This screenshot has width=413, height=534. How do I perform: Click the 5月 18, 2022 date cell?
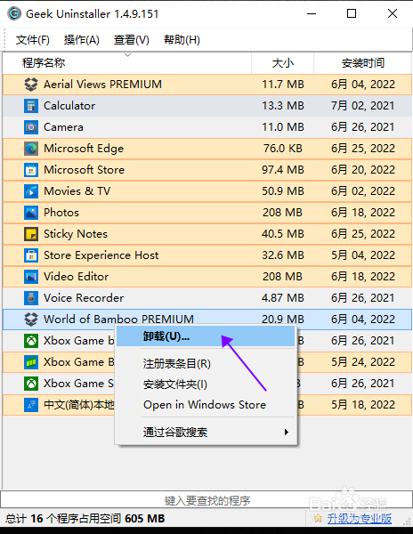(363, 405)
